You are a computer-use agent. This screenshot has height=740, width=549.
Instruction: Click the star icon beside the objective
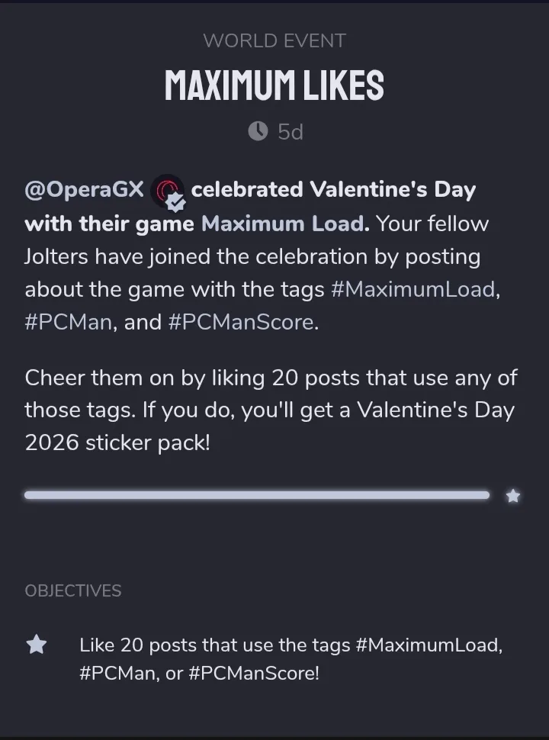[36, 645]
